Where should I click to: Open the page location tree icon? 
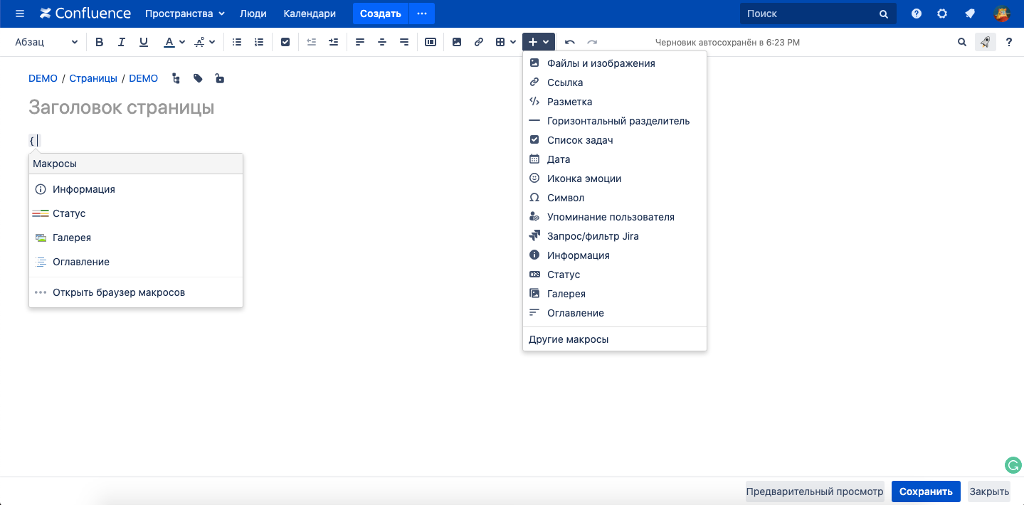[x=176, y=78]
